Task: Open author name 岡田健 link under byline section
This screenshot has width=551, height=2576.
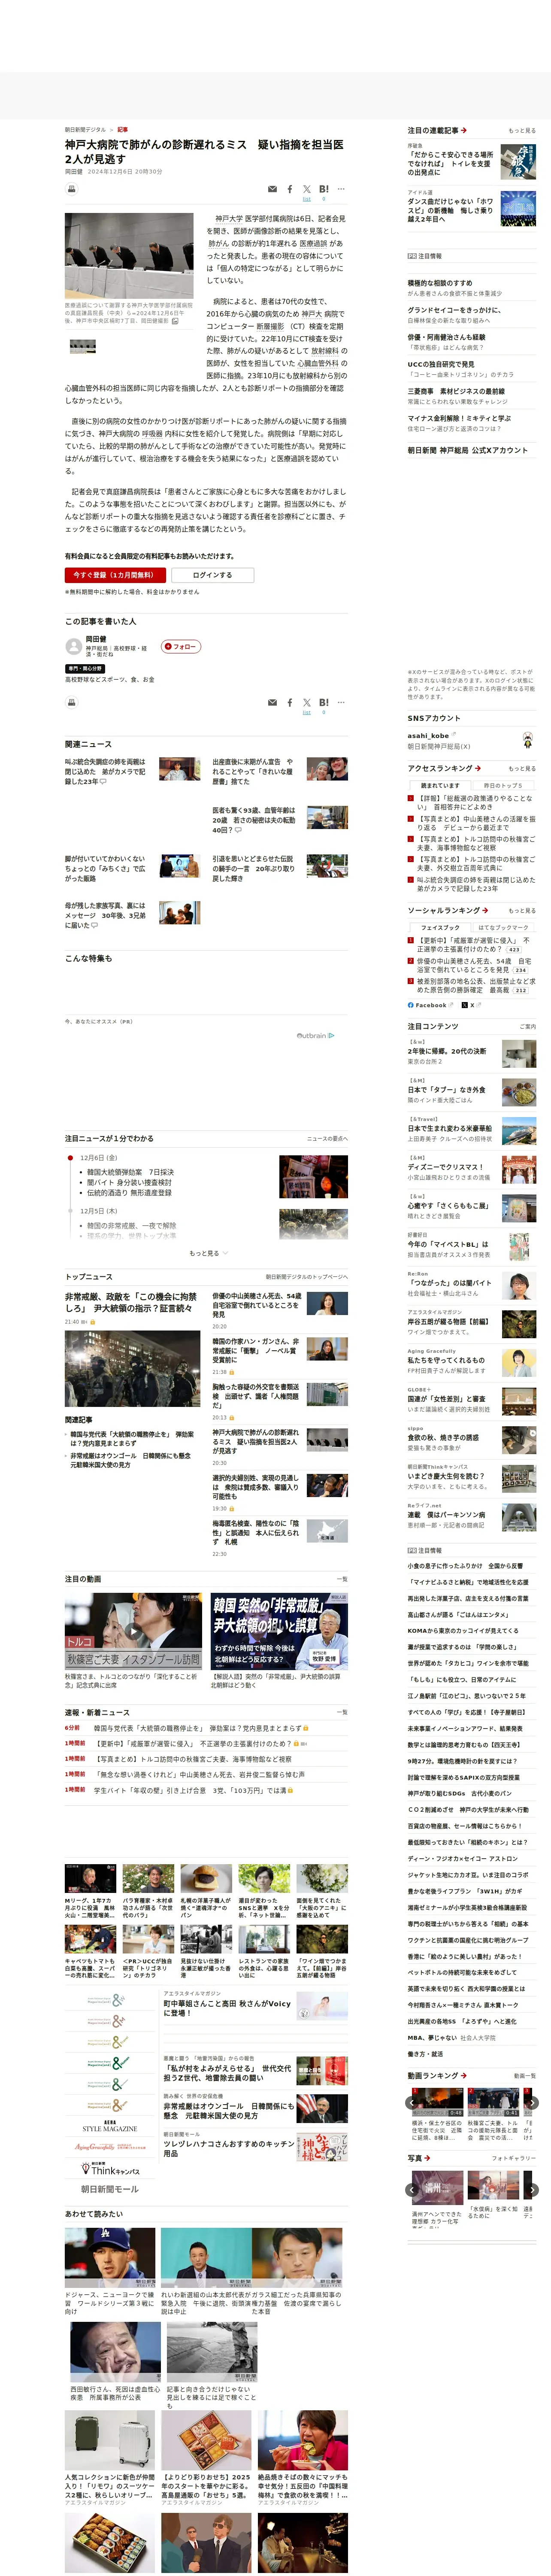Action: 96,638
